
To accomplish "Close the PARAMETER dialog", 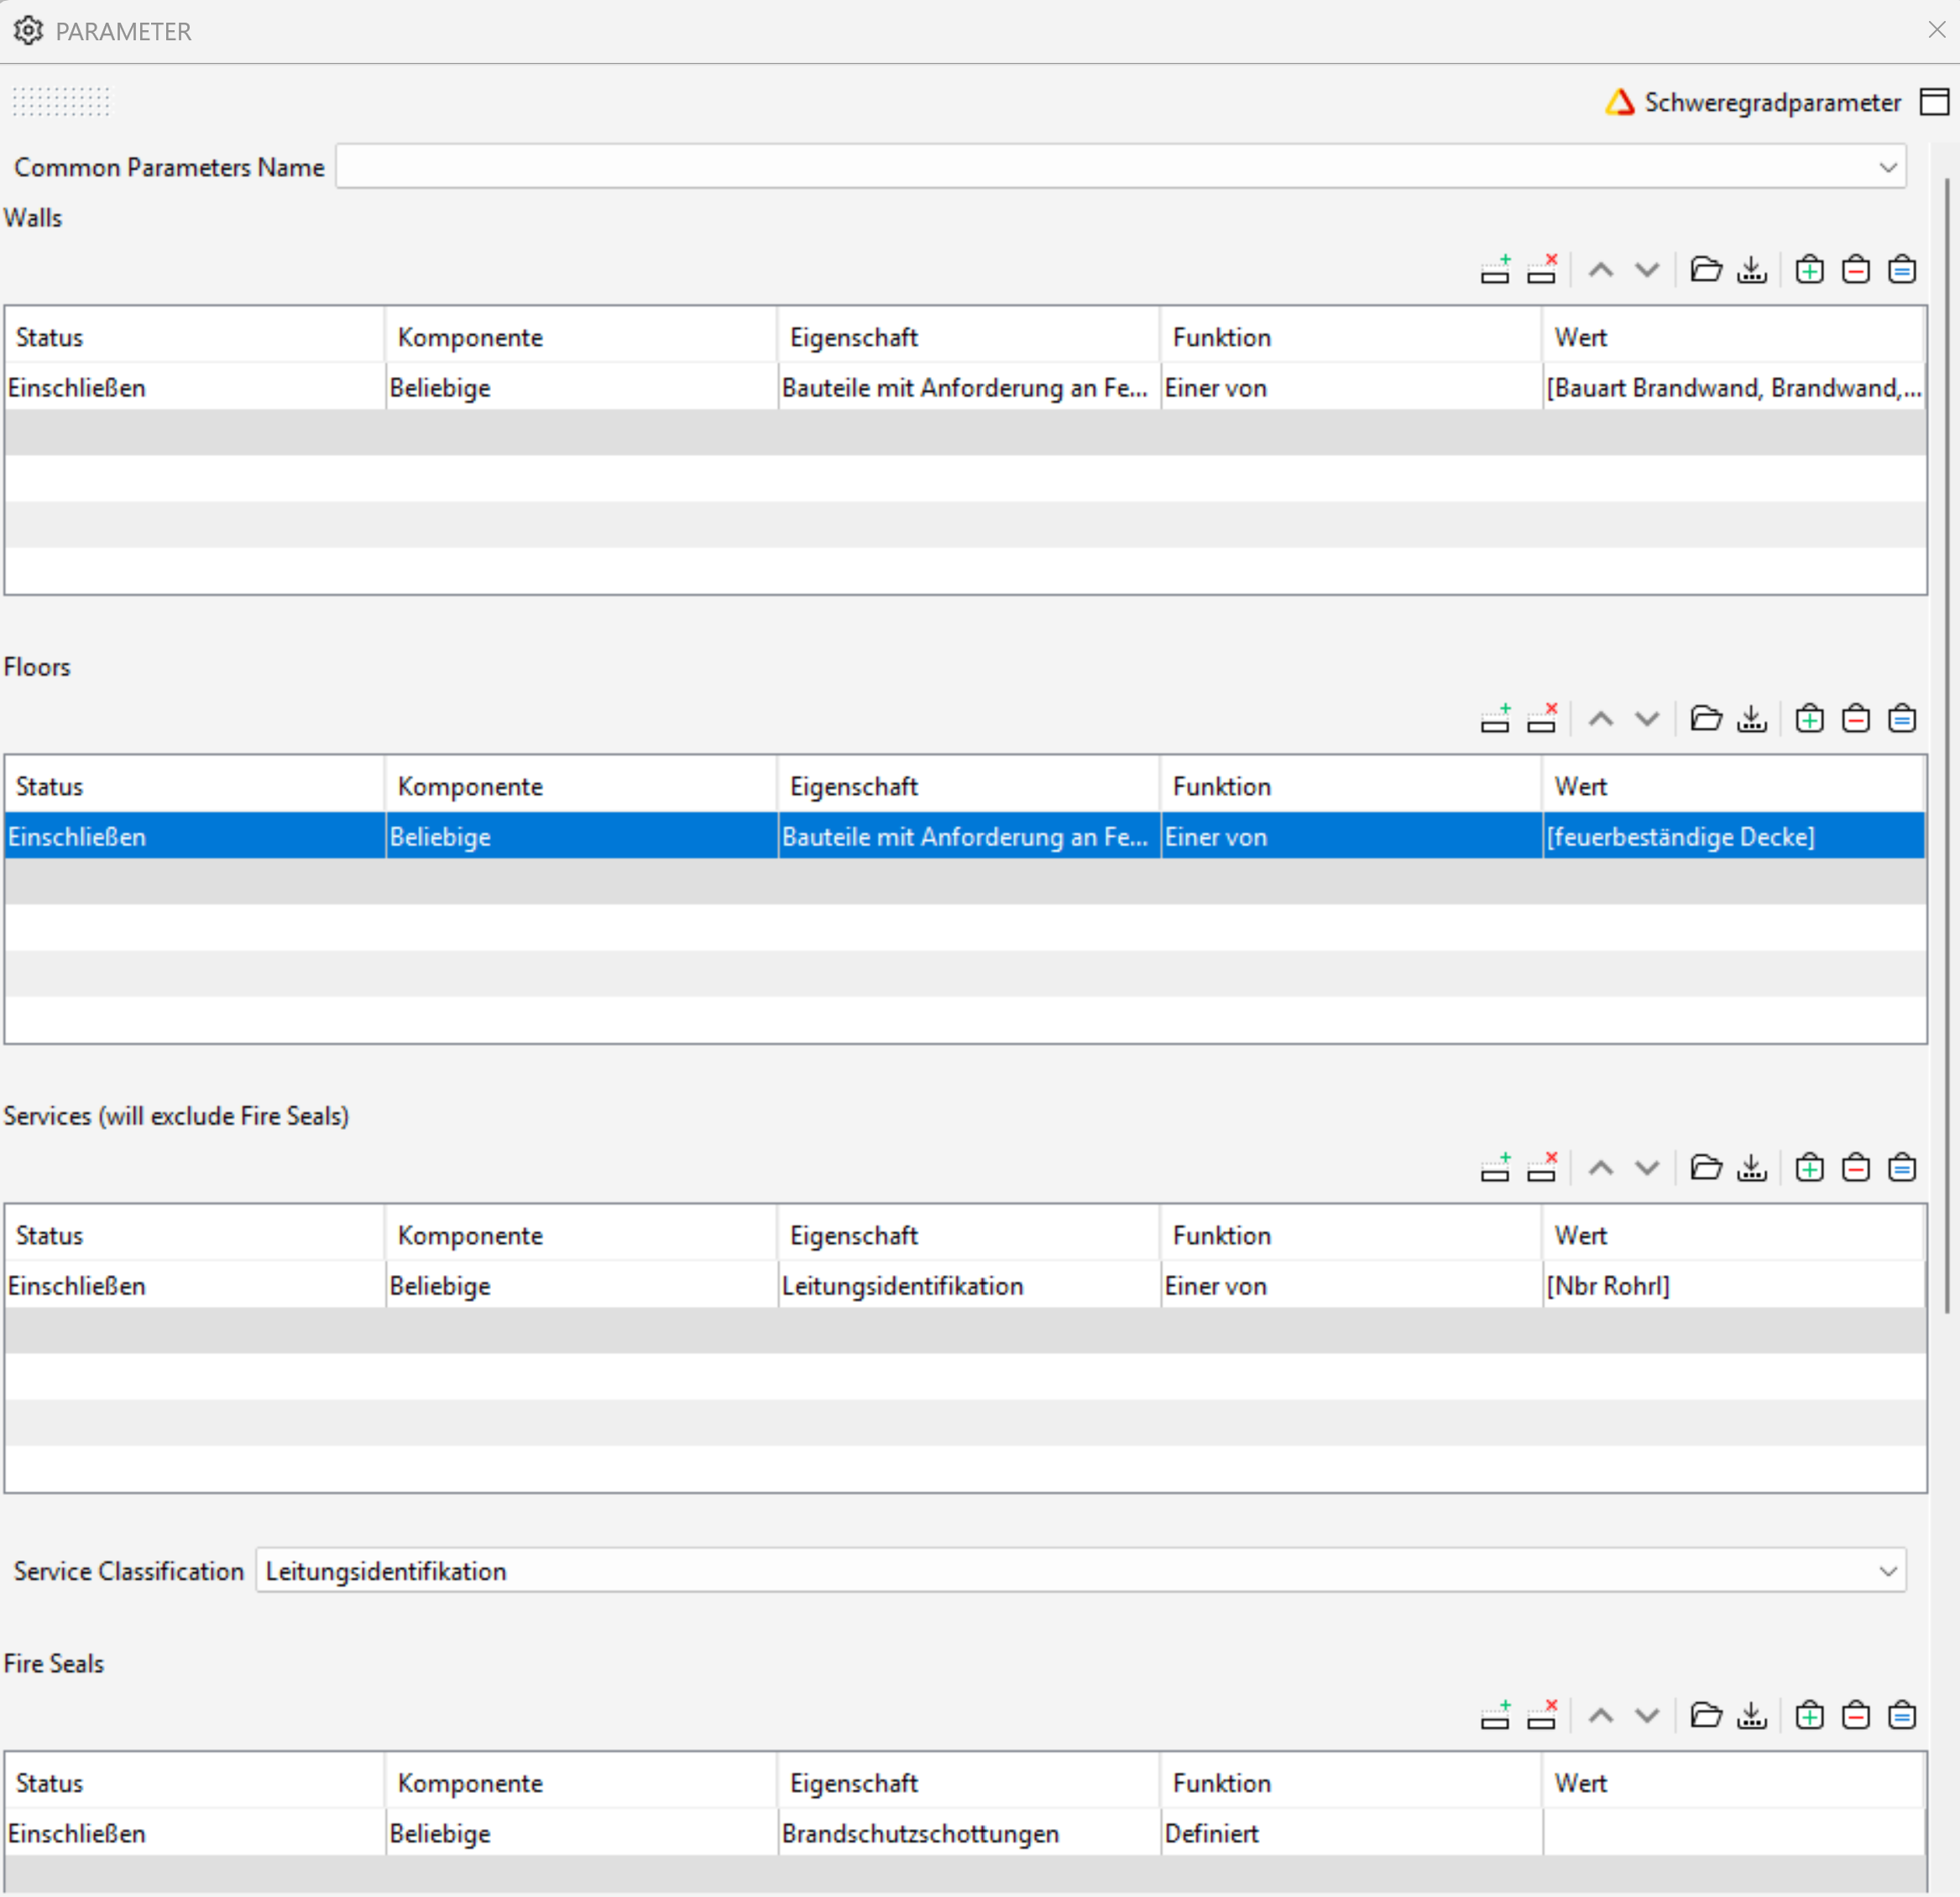I will [1937, 30].
